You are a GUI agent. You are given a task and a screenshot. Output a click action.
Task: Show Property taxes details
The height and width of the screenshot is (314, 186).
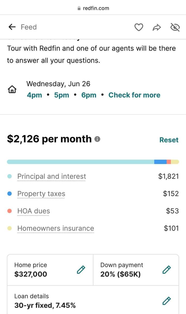tap(41, 194)
